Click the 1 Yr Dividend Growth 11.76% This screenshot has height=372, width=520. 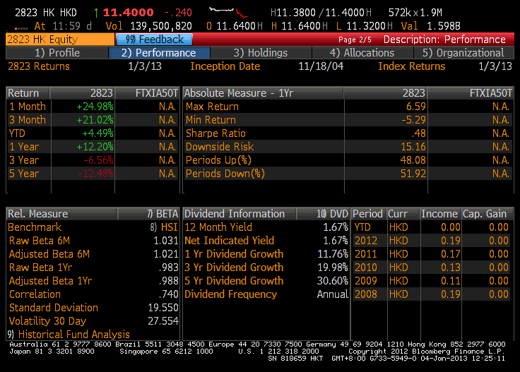point(333,254)
